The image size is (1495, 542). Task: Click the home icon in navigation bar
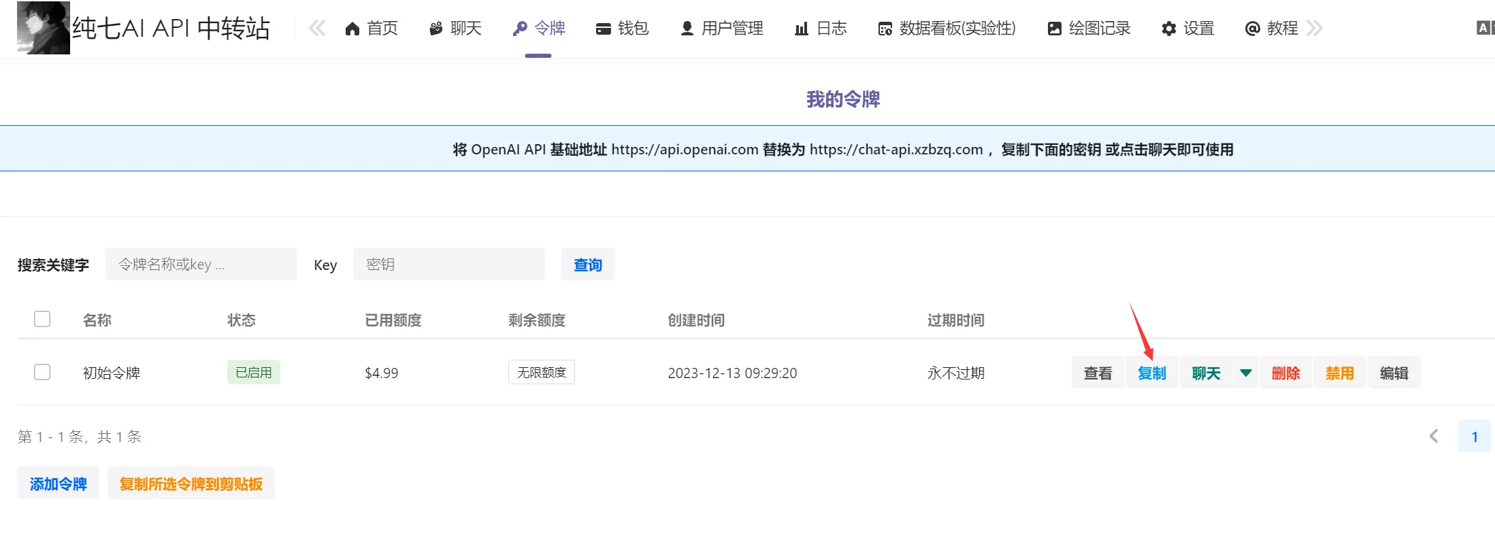[352, 29]
